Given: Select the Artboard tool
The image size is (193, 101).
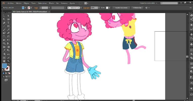Looking at the screenshot, I should coord(4,58).
